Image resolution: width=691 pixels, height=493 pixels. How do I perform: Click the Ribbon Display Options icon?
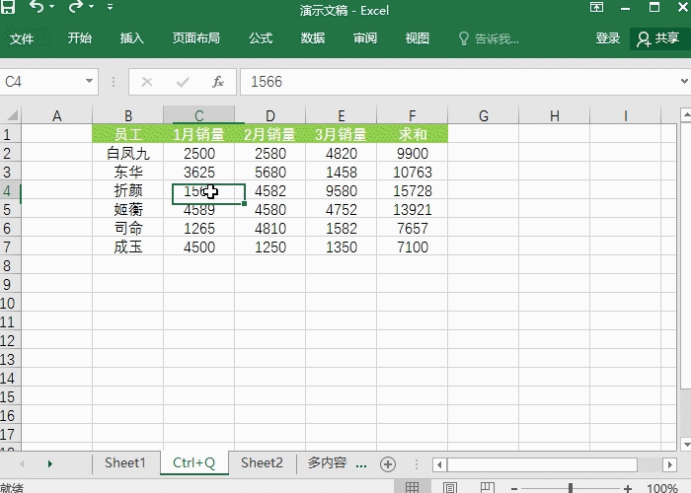point(596,7)
